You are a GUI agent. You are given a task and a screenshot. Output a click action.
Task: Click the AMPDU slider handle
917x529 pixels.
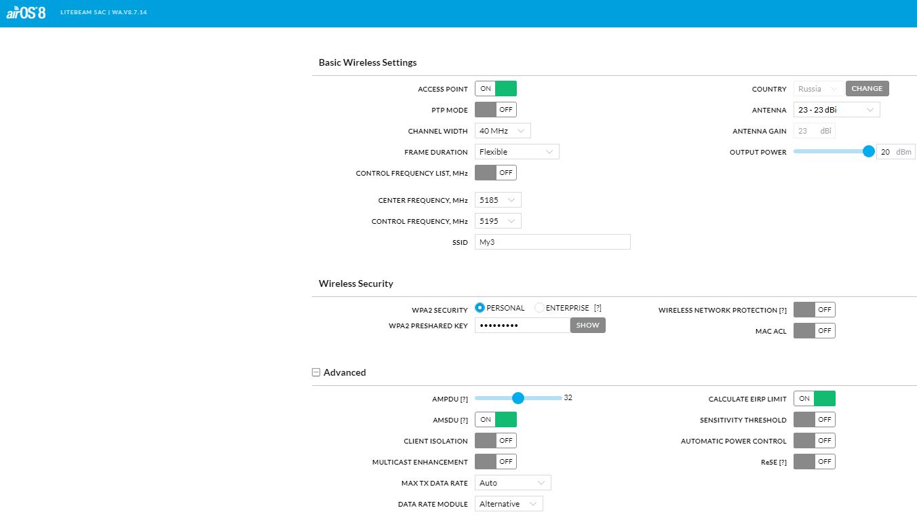[x=518, y=398]
